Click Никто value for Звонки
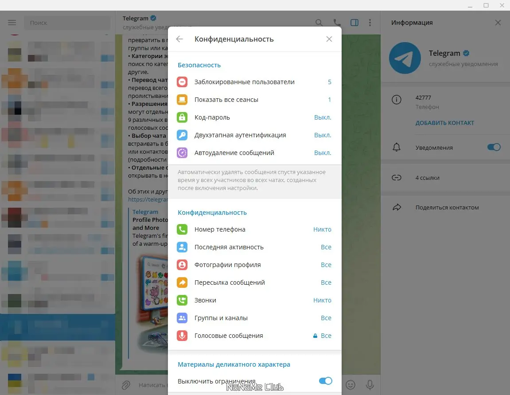 pos(322,300)
